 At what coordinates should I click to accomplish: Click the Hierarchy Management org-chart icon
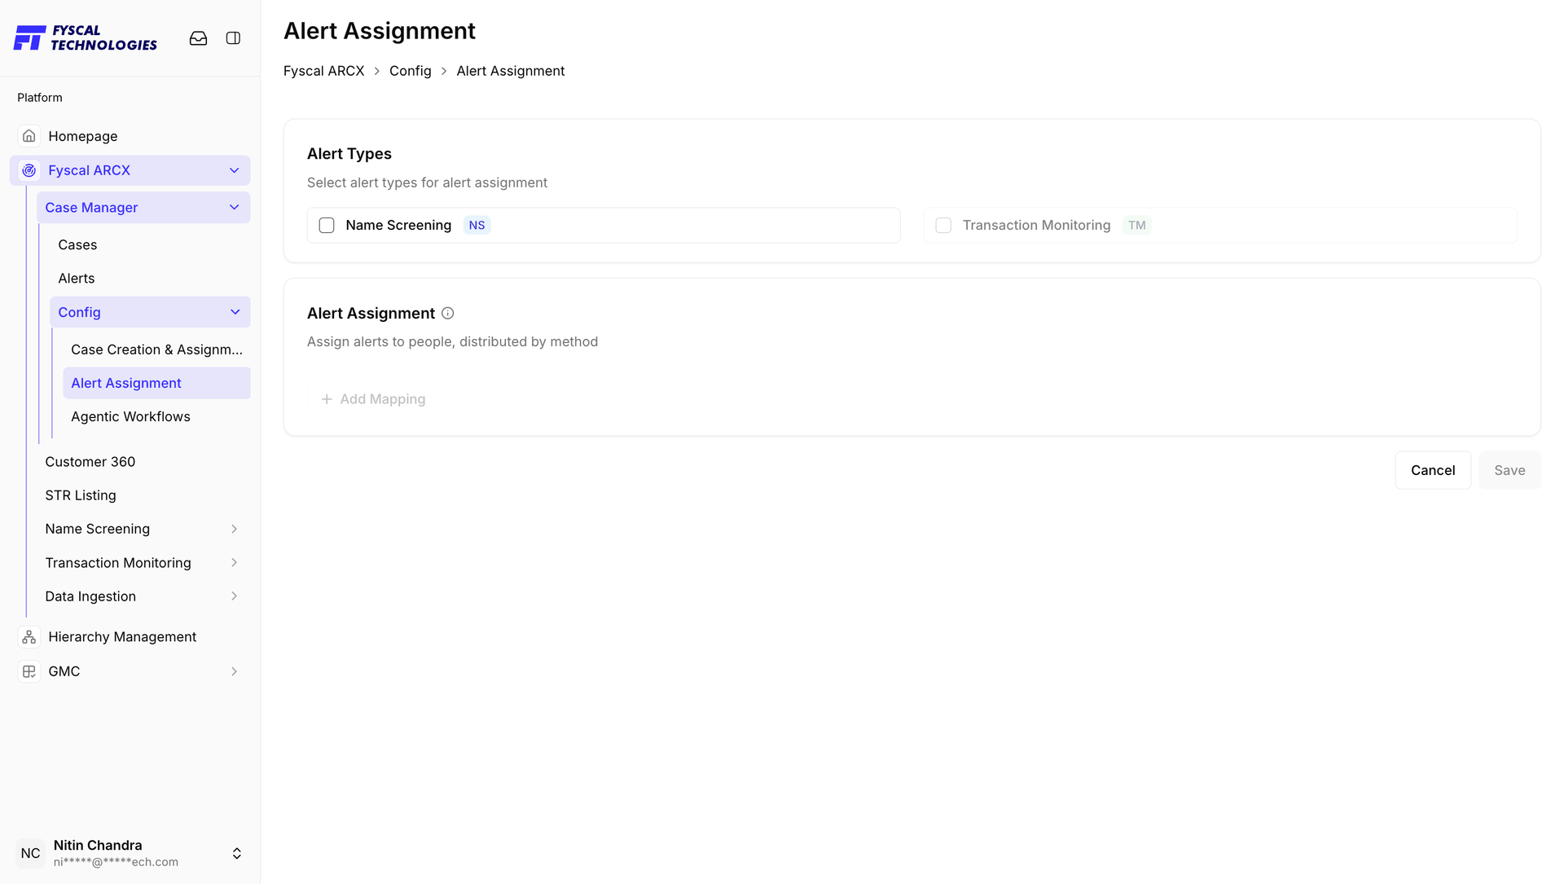coord(29,637)
